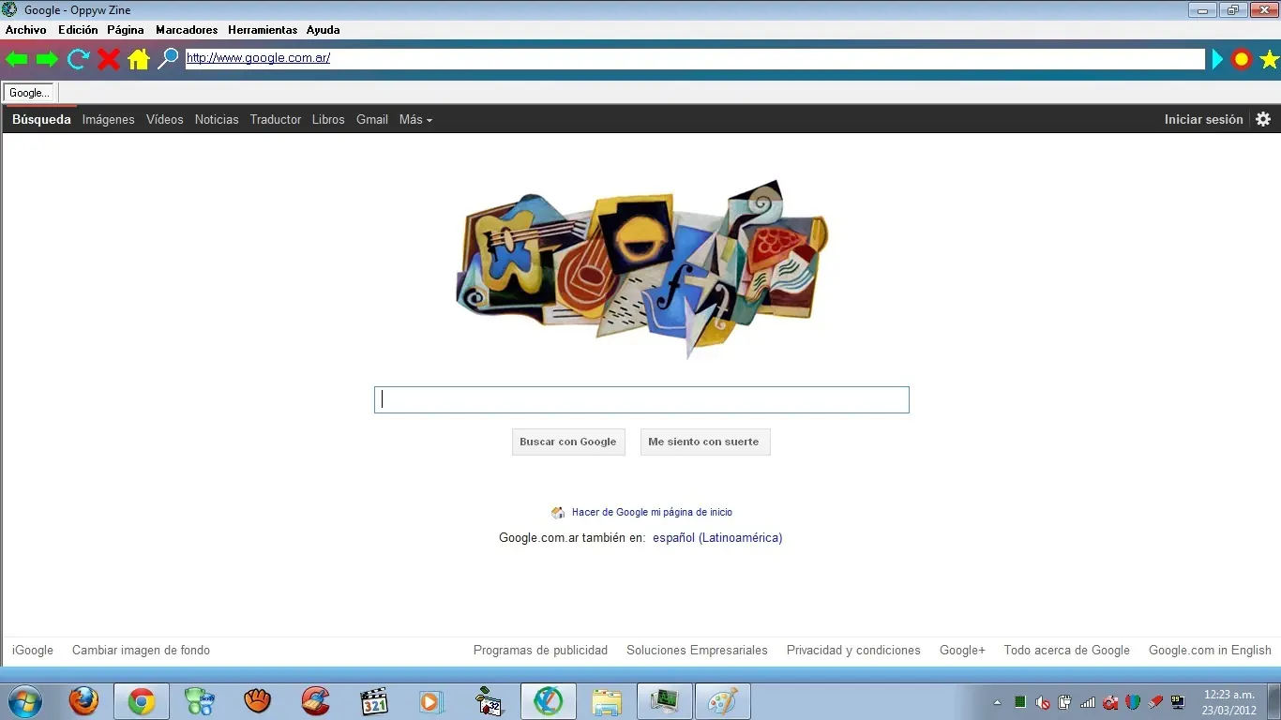Expand hidden icons in the system tray
Viewport: 1281px width, 720px height.
tap(997, 701)
